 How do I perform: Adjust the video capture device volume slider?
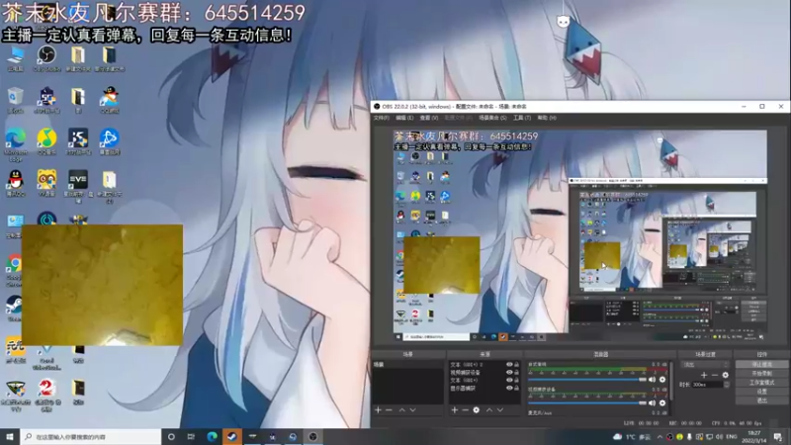pyautogui.click(x=587, y=402)
